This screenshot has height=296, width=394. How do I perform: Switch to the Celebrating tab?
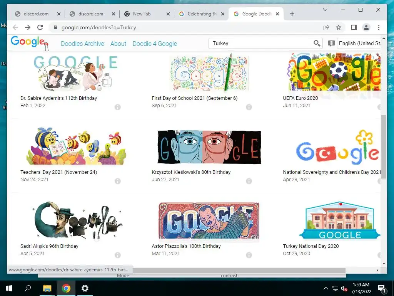tap(202, 14)
